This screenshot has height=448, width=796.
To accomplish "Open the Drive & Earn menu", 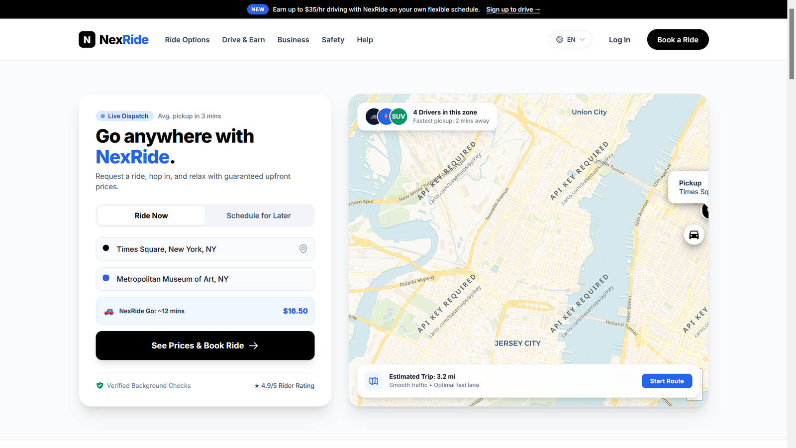I will point(243,40).
